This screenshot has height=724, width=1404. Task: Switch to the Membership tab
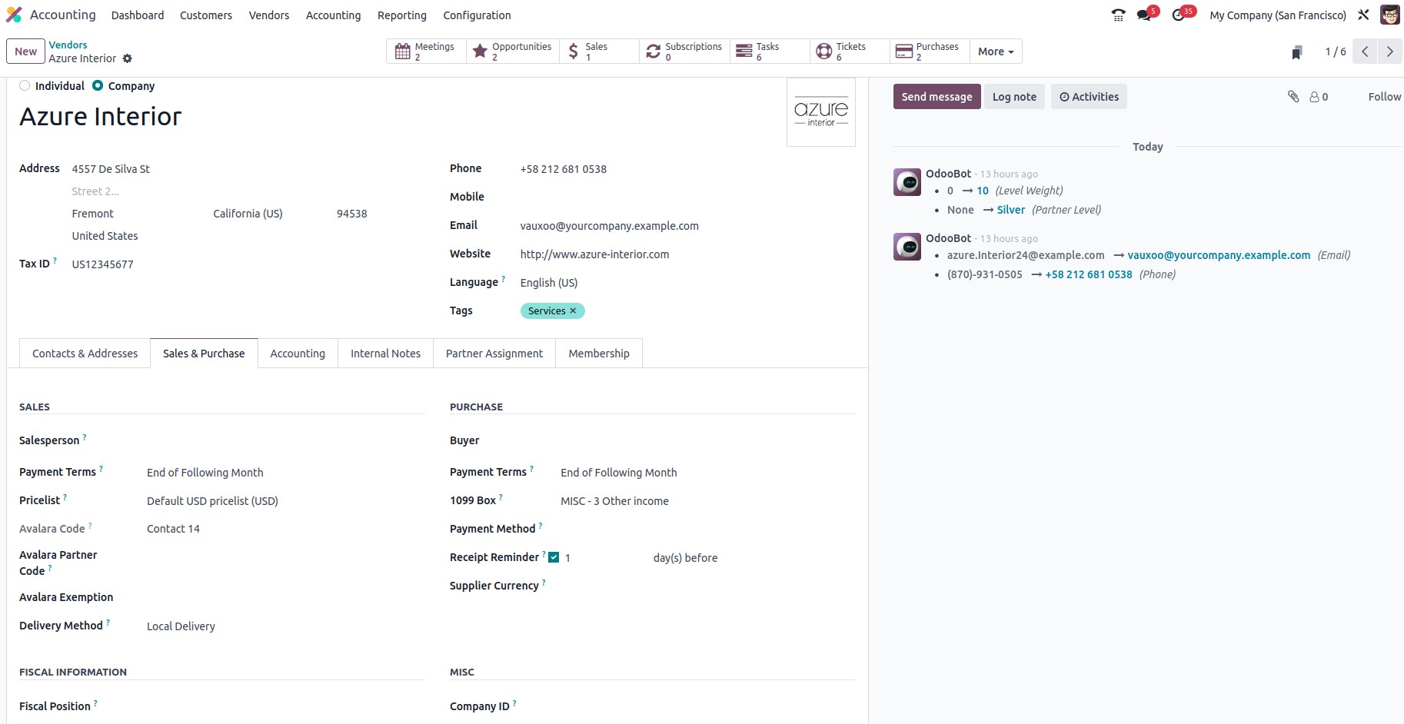tap(599, 354)
